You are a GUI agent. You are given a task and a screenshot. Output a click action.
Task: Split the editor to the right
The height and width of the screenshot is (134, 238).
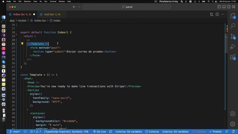[217, 14]
